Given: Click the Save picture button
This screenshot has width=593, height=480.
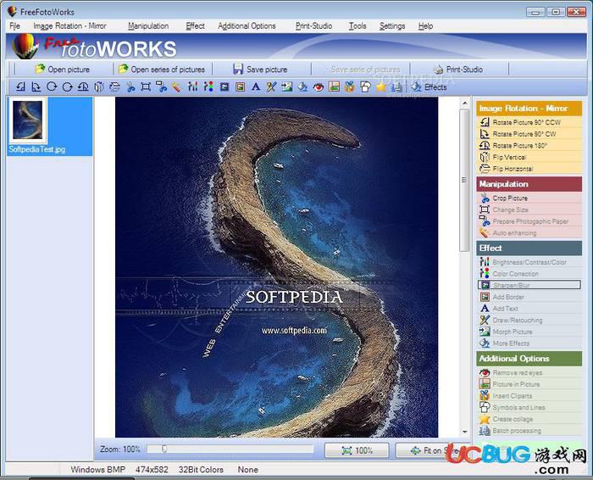Looking at the screenshot, I should tap(260, 70).
